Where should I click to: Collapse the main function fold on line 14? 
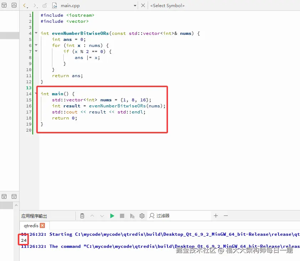click(x=36, y=93)
